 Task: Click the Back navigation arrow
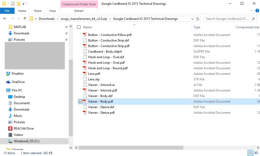coord(5,19)
